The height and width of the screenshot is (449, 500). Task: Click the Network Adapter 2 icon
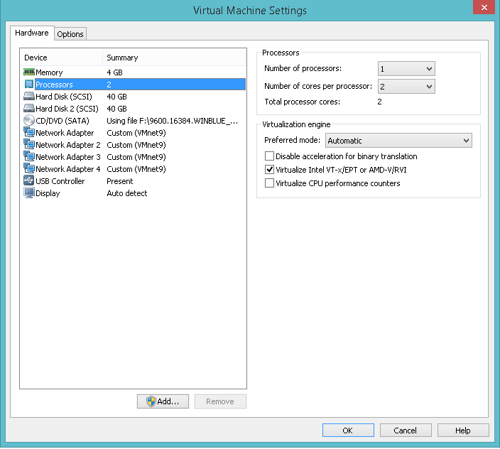pos(29,144)
